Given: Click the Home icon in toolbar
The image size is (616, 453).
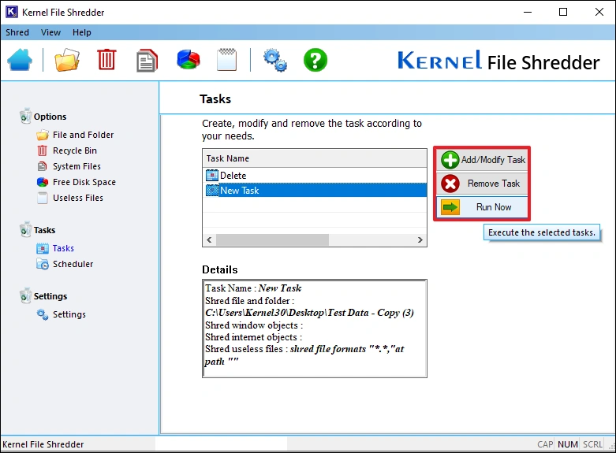Looking at the screenshot, I should (20, 60).
